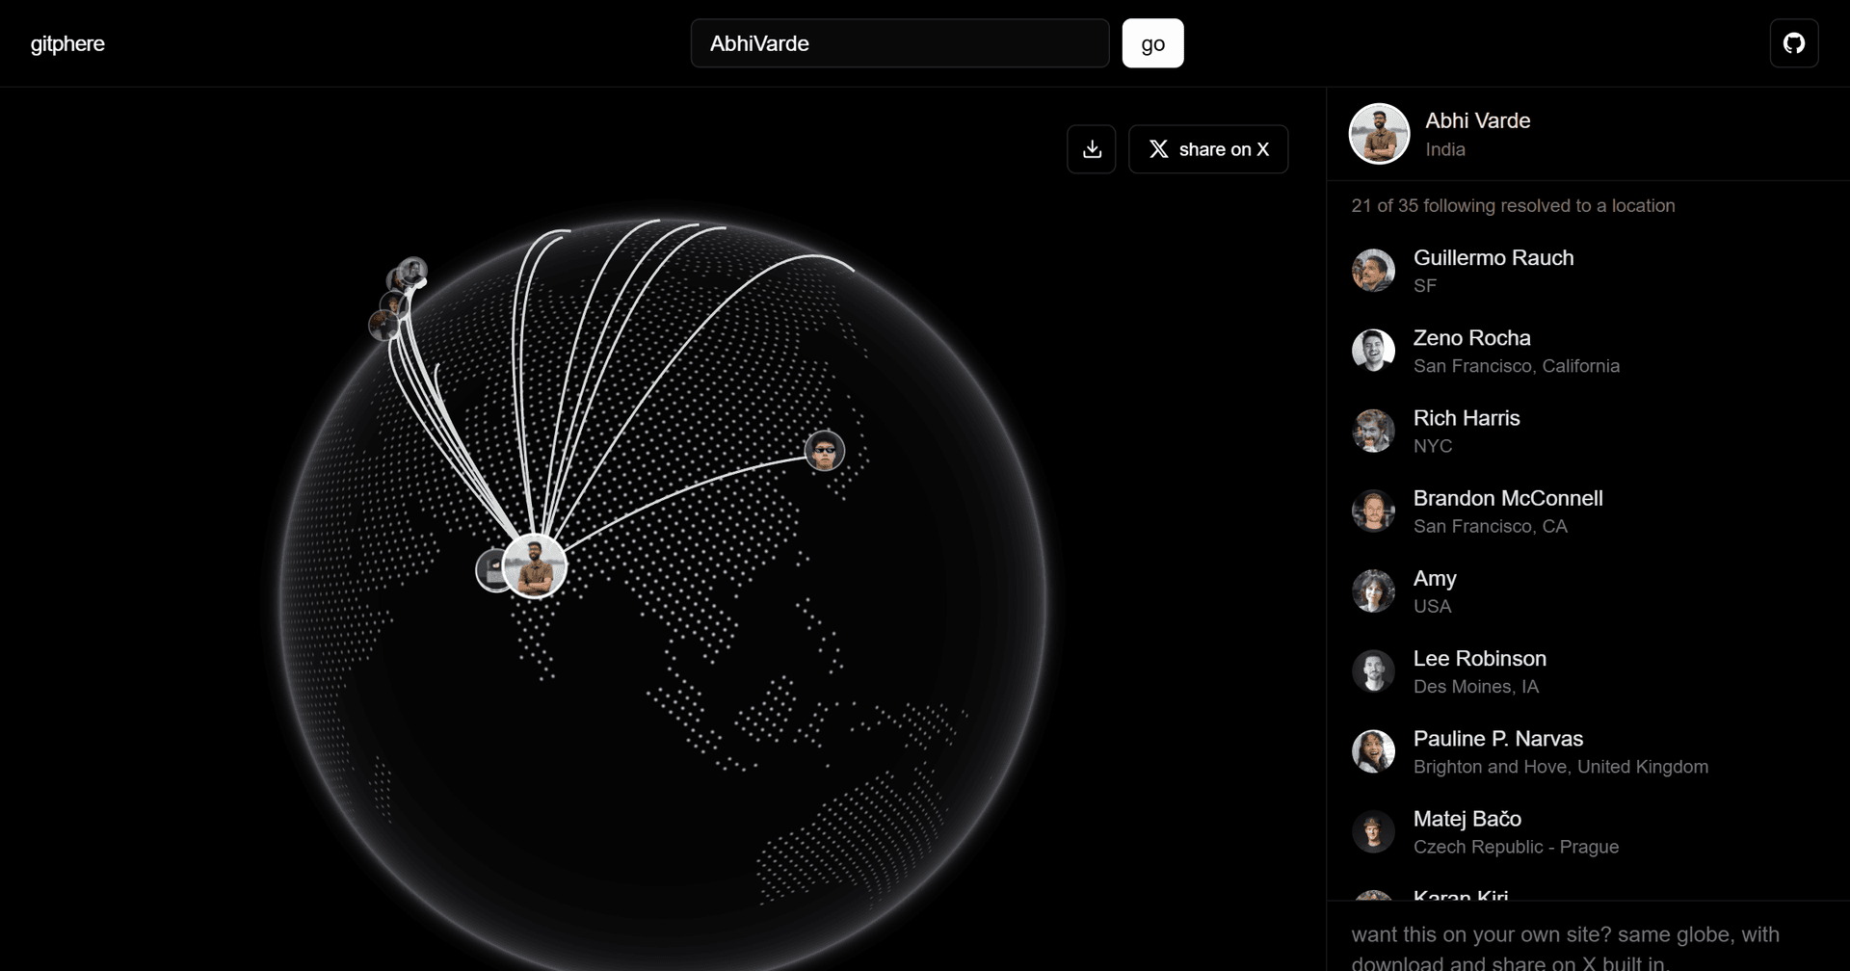Click 'Brighton and Hove, United Kingdom' text

point(1561,767)
